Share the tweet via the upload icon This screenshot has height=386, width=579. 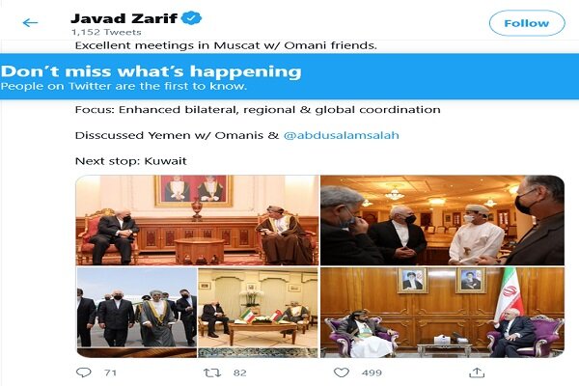(477, 372)
